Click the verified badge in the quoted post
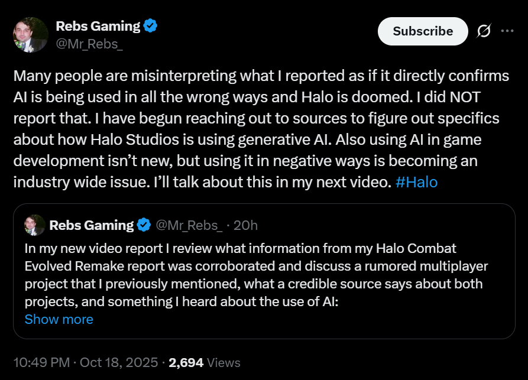 143,225
